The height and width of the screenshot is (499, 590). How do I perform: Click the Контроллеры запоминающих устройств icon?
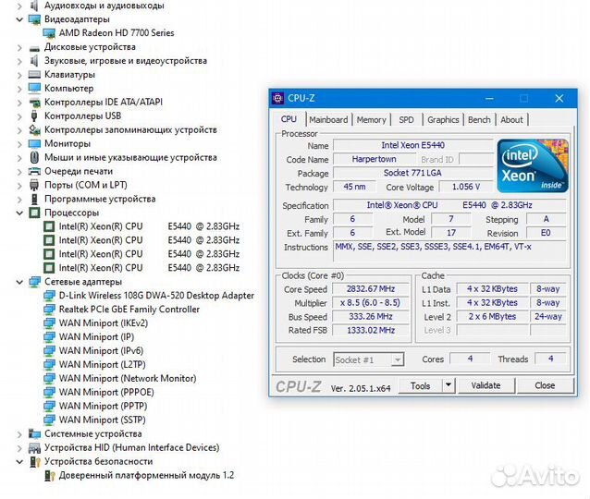(x=34, y=129)
